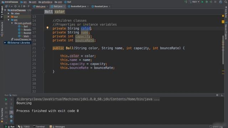Click the Make Project build icon
228x128 pixels.
click(186, 2)
